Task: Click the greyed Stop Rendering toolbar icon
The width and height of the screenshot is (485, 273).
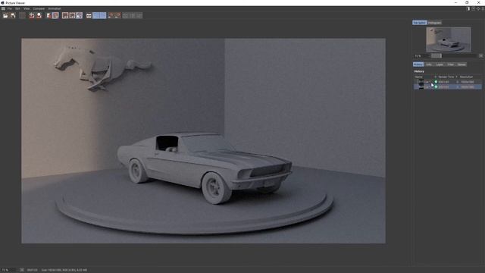Action: click(22, 15)
